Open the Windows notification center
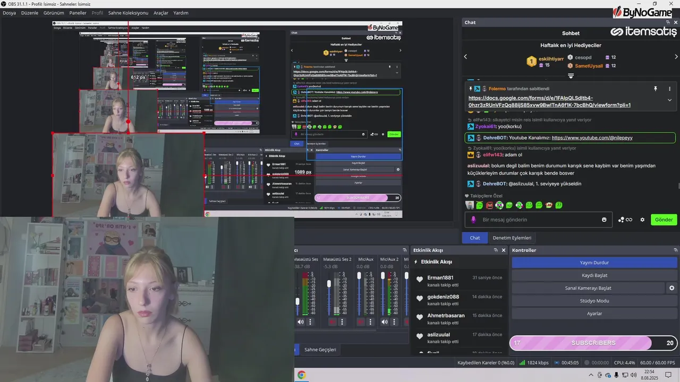The width and height of the screenshot is (680, 382). (x=668, y=375)
